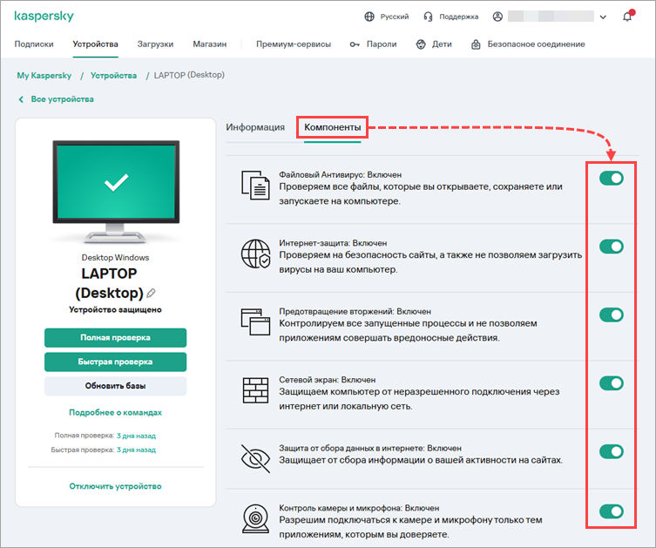
Task: Go back to Все устройства
Action: click(x=63, y=99)
